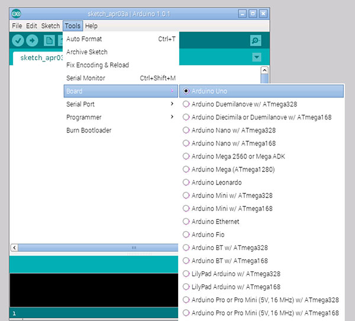
Task: Click the horizontal scrollbar thumb
Action: pos(98,248)
